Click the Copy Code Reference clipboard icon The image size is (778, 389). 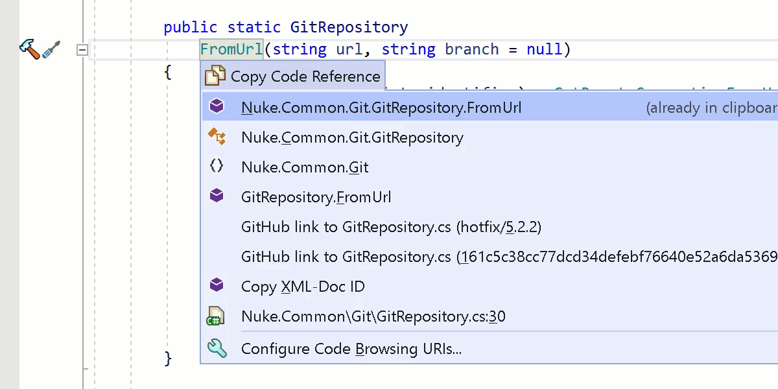point(217,75)
